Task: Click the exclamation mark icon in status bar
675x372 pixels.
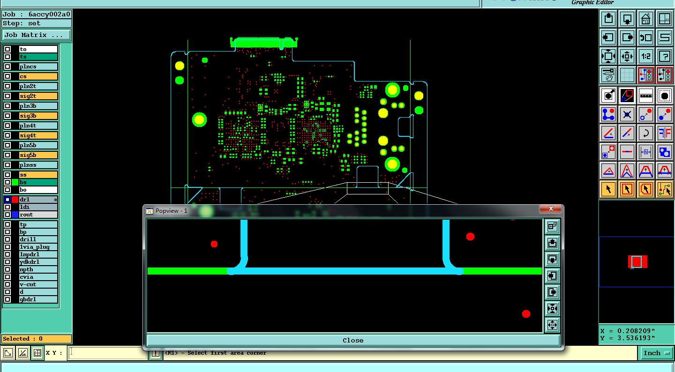Action: 155,353
